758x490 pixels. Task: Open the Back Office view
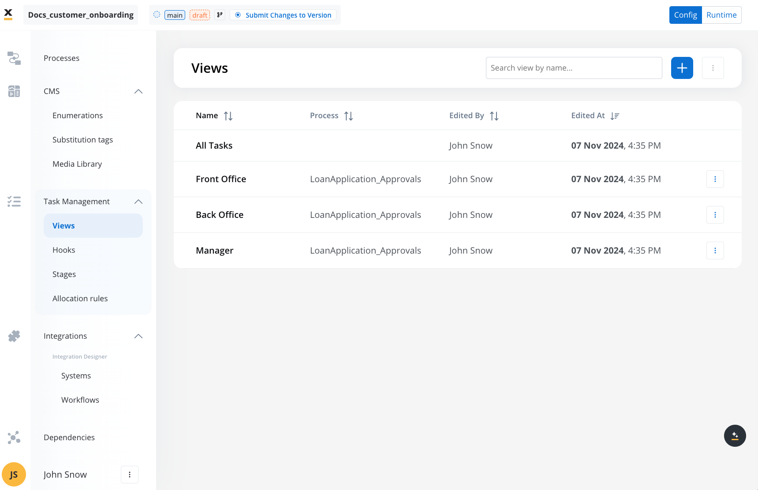click(220, 215)
